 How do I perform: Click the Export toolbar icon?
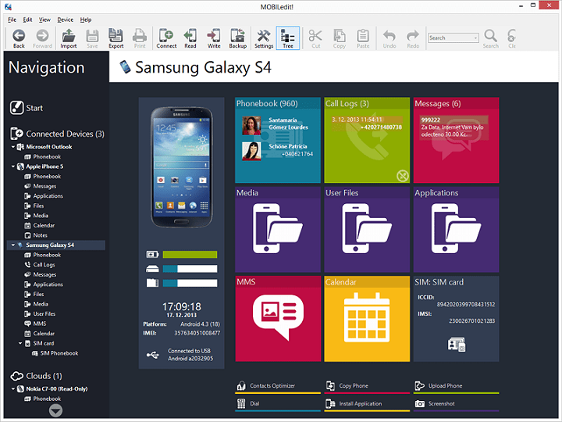point(116,38)
